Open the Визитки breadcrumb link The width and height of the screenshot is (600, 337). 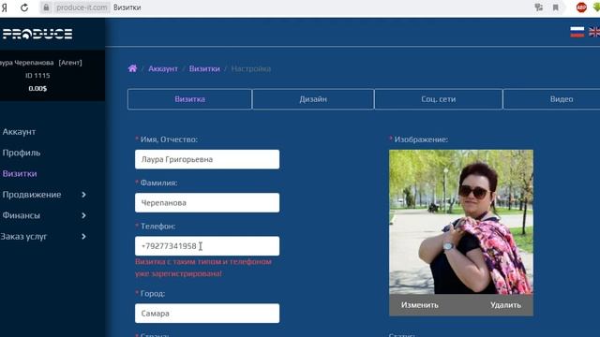(x=204, y=68)
